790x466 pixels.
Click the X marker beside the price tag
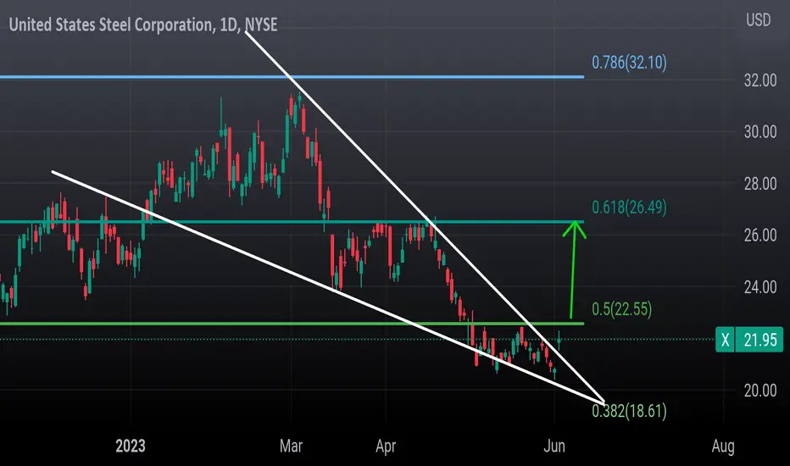(725, 340)
